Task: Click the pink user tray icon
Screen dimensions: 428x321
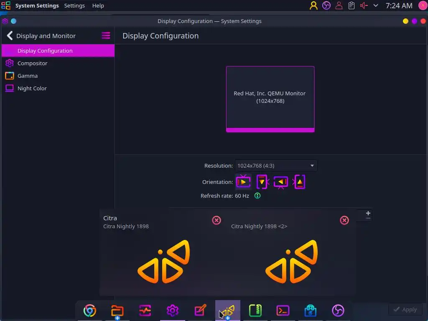Action: coord(339,5)
